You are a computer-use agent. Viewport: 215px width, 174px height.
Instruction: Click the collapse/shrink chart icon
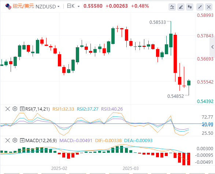pyautogui.click(x=200, y=7)
